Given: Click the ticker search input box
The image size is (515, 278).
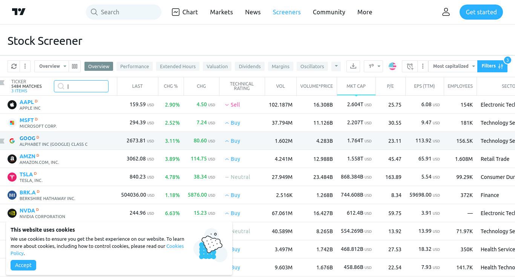Looking at the screenshot, I should point(81,86).
